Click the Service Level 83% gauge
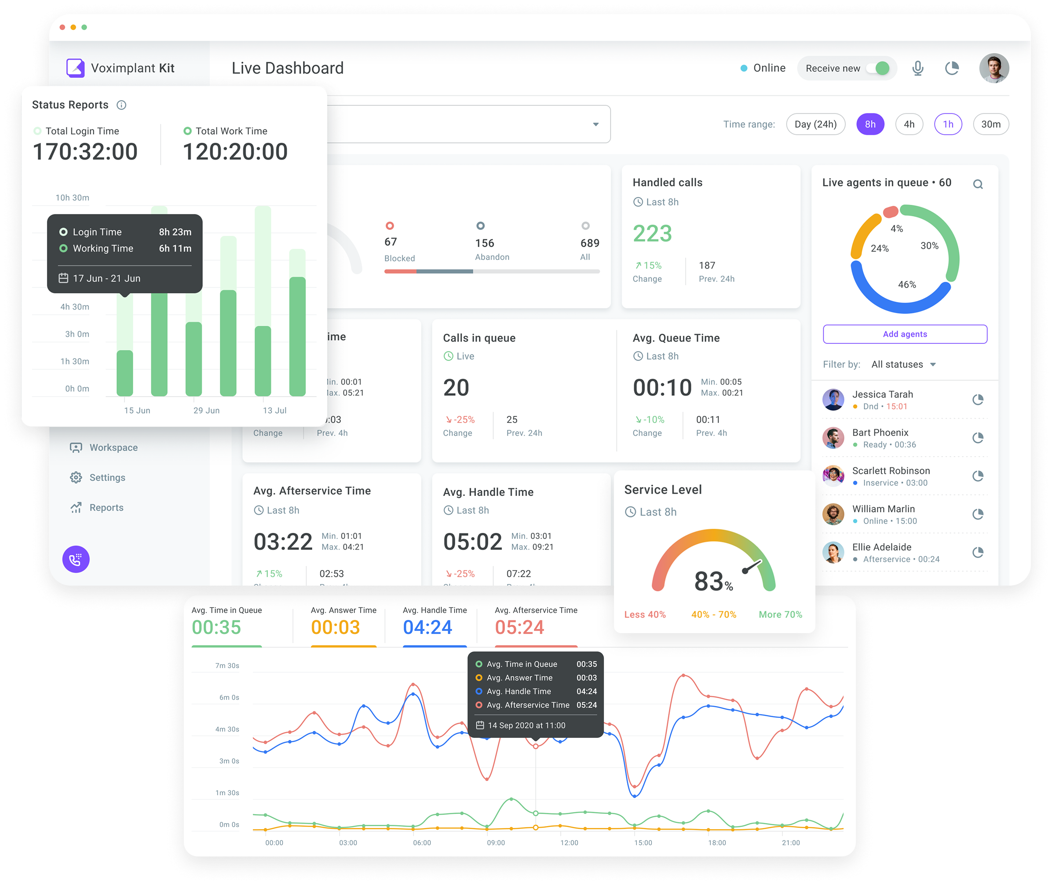The height and width of the screenshot is (885, 1052). 713,561
